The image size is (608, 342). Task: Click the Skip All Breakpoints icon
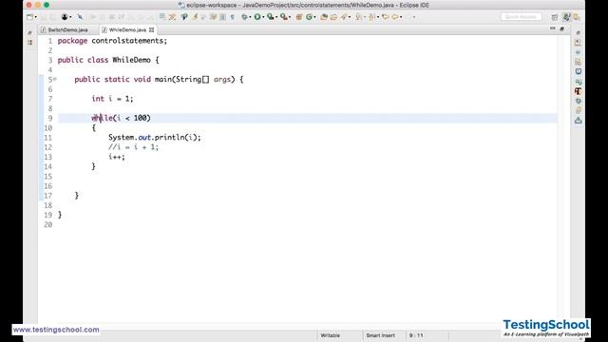[x=80, y=17]
